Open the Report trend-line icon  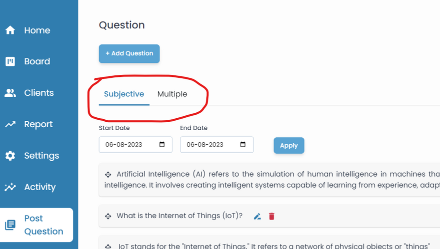(10, 124)
